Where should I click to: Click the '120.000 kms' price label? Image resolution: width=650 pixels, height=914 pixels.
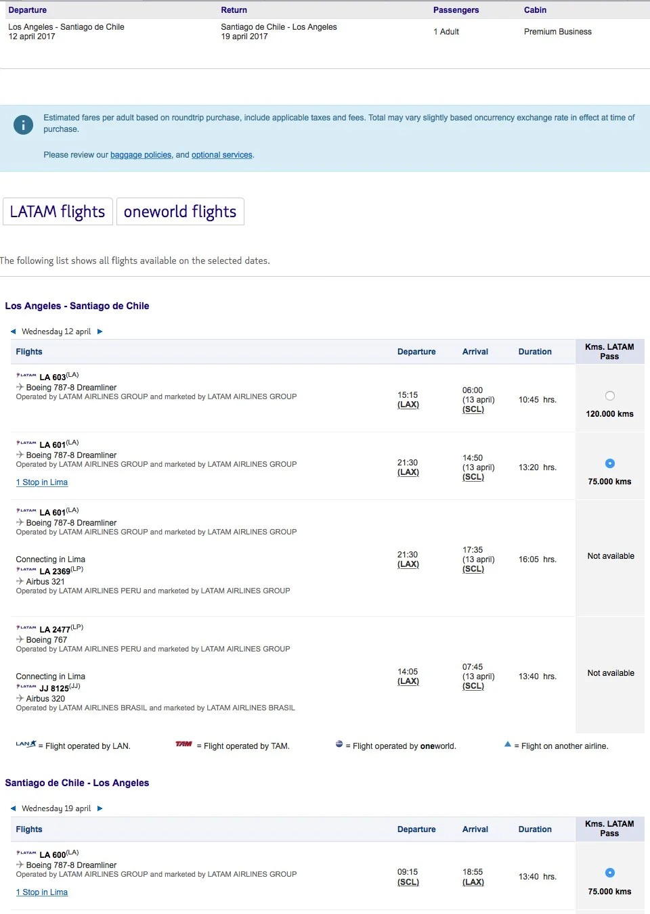610,414
